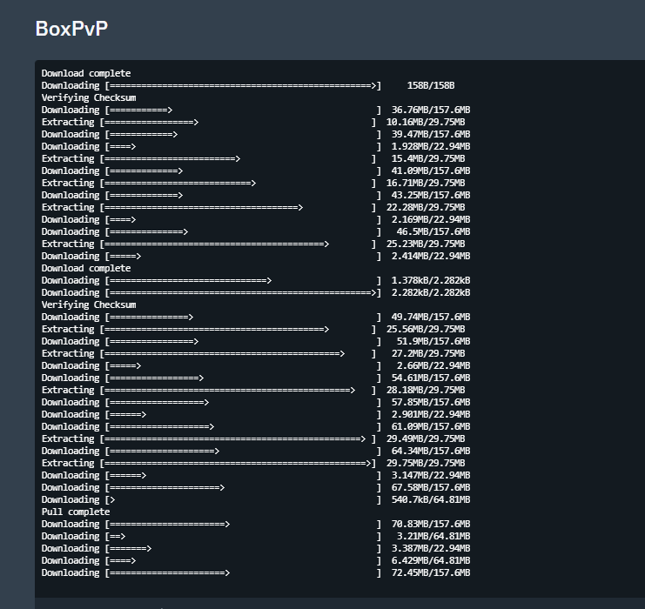645x609 pixels.
Task: Select the 1.928MB/22.94MB download value
Action: (x=431, y=146)
